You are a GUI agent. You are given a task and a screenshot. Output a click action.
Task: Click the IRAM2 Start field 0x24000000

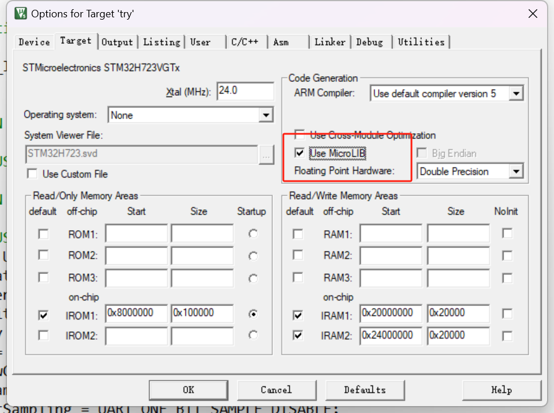point(391,336)
